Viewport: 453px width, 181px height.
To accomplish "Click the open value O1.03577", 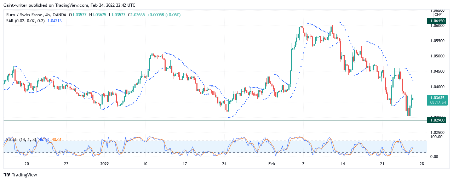I will click(x=78, y=15).
